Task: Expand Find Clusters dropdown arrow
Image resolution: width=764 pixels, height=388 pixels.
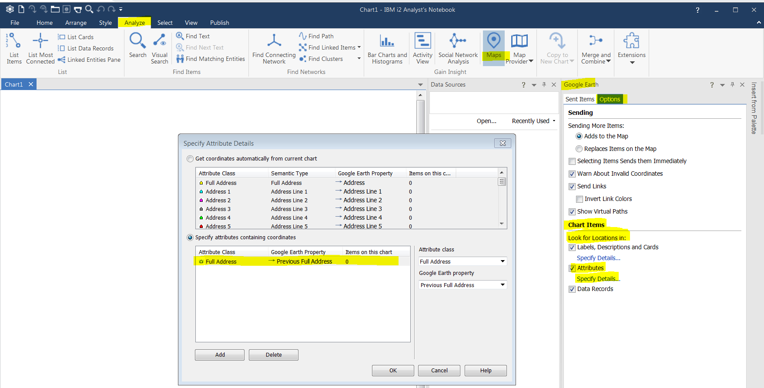Action: point(359,59)
